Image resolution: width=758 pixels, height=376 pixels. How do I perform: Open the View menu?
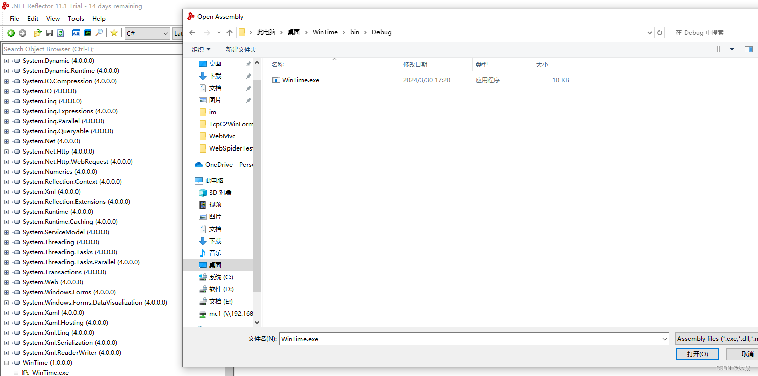(x=53, y=18)
